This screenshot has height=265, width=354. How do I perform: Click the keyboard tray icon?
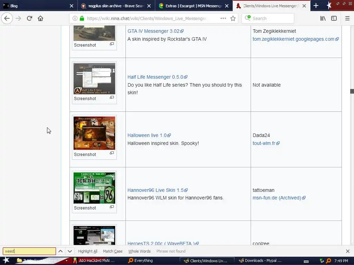click(x=306, y=261)
